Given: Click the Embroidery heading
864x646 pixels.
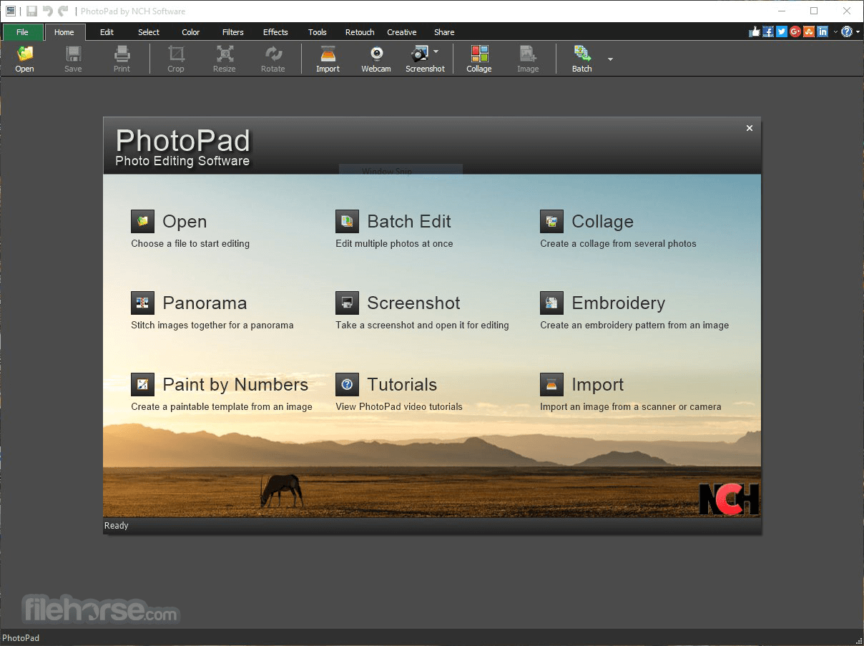Looking at the screenshot, I should (618, 304).
